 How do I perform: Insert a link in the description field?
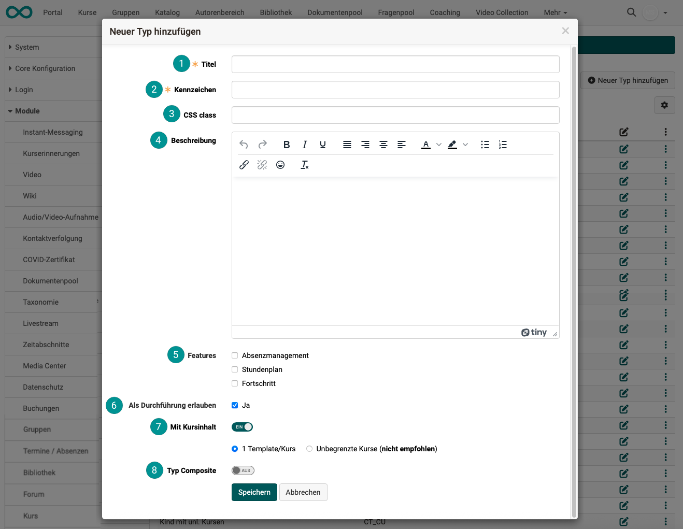(x=244, y=164)
